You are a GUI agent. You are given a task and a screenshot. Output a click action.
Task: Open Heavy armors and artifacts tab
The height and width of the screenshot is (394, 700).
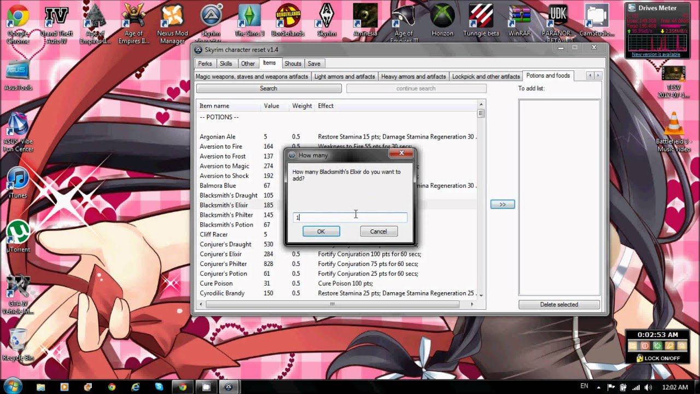point(413,77)
